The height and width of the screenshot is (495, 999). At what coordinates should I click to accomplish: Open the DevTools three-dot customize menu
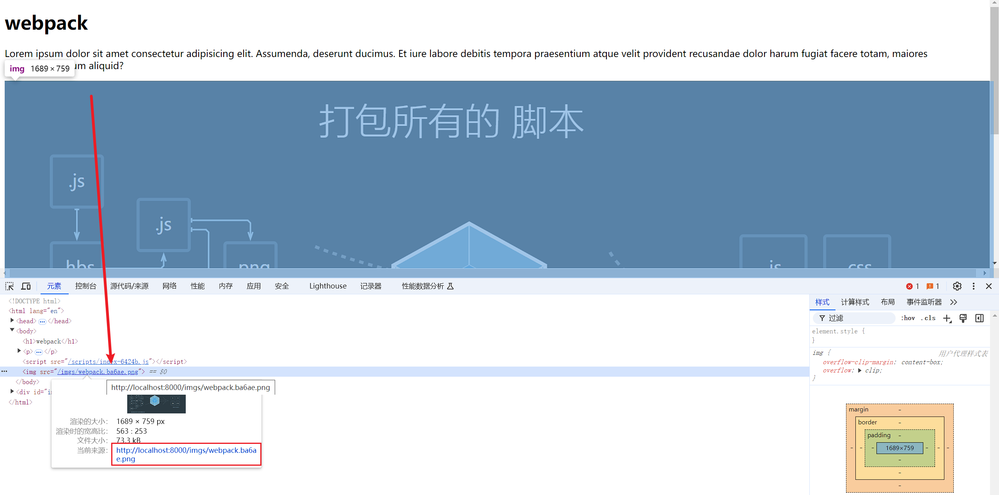click(973, 286)
